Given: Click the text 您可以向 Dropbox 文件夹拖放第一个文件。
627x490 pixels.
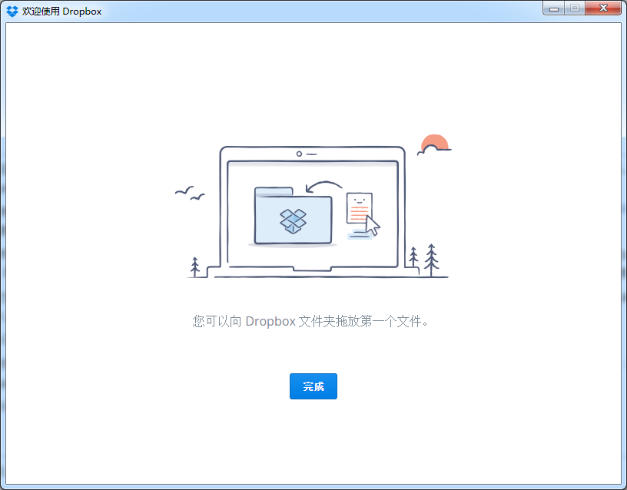Looking at the screenshot, I should 310,321.
